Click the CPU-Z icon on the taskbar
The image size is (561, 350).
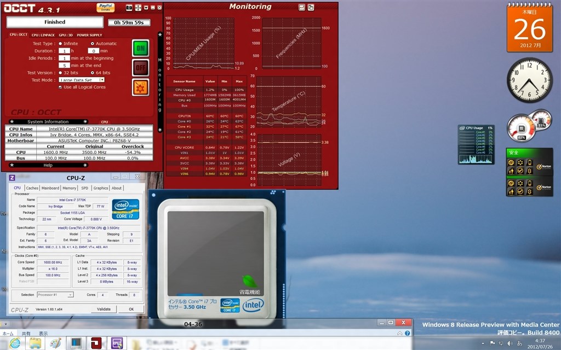(117, 343)
